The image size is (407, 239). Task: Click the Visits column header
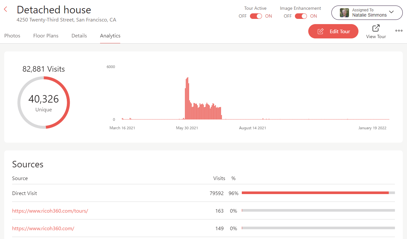coord(219,178)
